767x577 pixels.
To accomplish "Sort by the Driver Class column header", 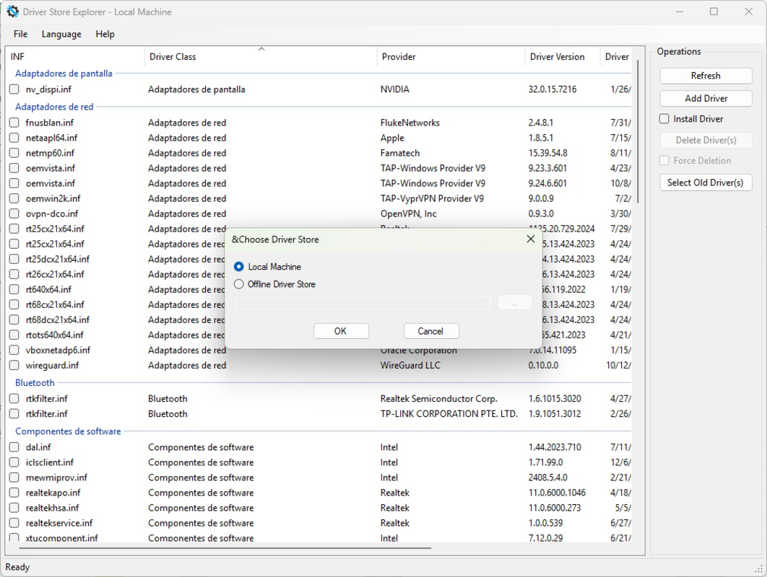I will point(261,57).
